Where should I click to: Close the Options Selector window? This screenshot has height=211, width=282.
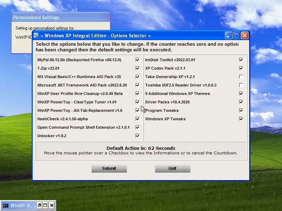[245, 36]
